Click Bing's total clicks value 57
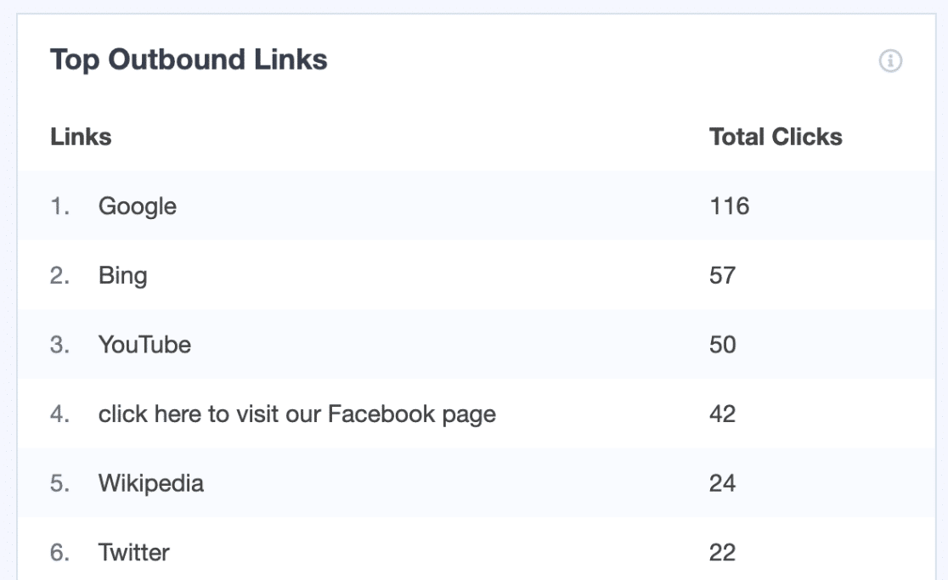Viewport: 948px width, 580px height. (722, 276)
